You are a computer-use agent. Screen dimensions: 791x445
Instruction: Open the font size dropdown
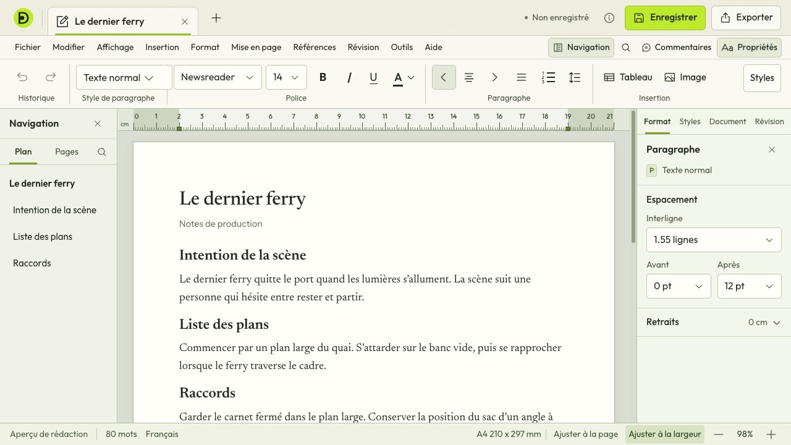[x=286, y=77]
